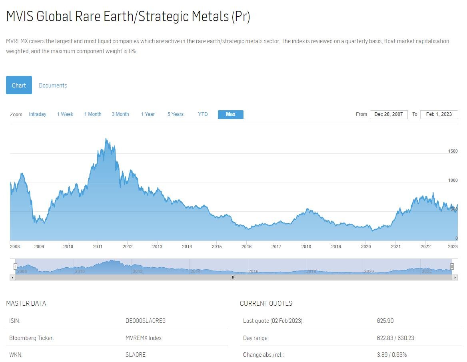Grab the navigator right range handle
The width and height of the screenshot is (467, 362).
click(x=452, y=267)
